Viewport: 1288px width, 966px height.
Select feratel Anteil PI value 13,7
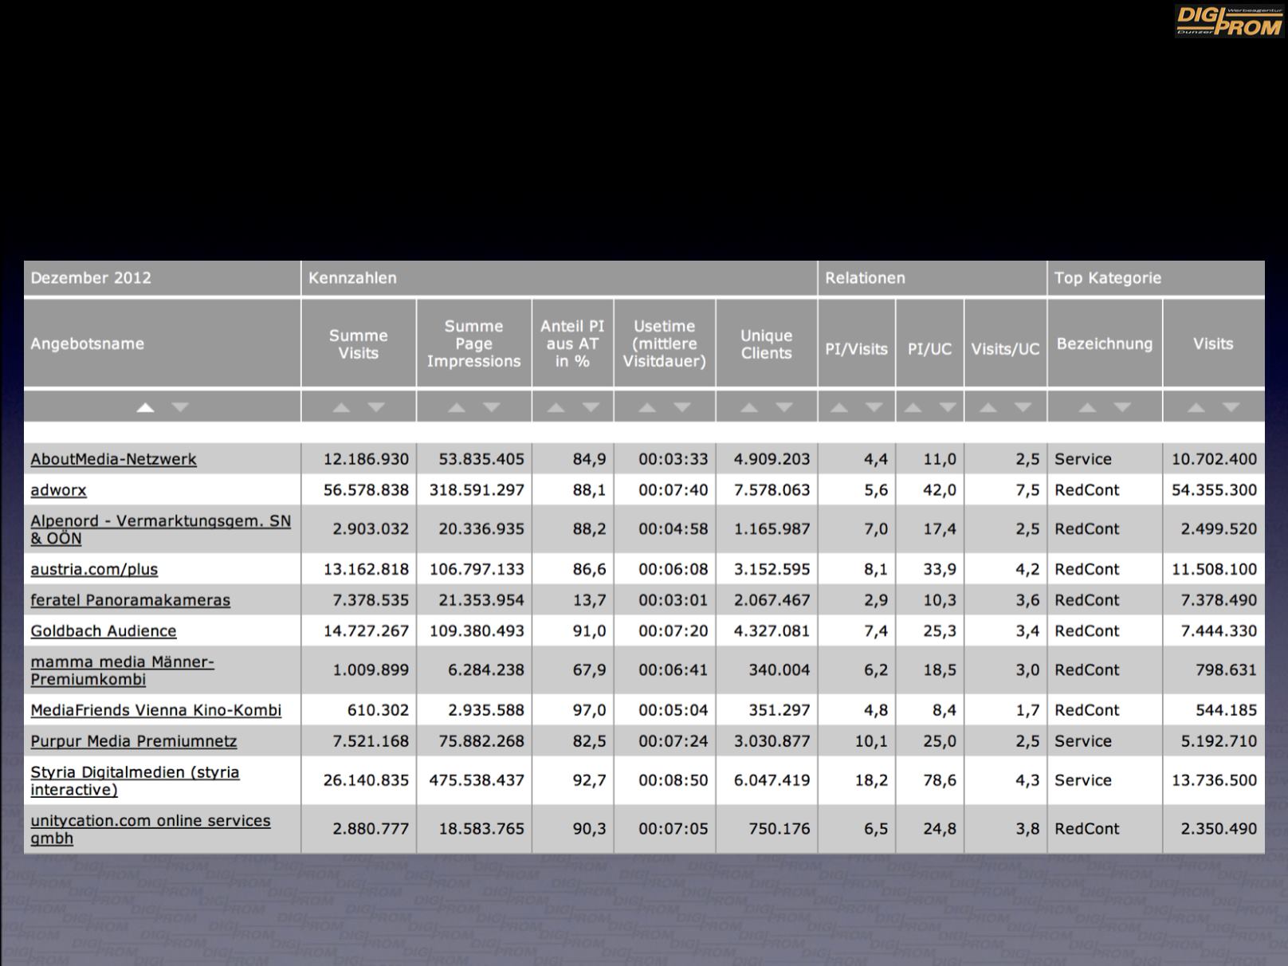point(589,600)
